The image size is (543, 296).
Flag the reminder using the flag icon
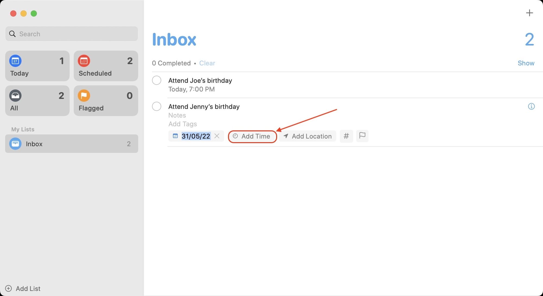coord(362,136)
